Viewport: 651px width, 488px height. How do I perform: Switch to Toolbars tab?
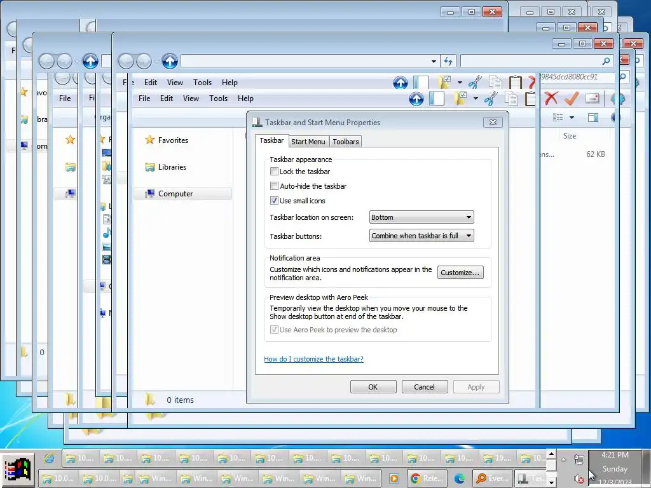pos(345,142)
